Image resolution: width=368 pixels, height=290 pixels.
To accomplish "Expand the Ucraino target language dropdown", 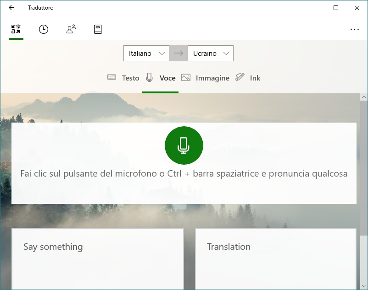I will click(x=211, y=54).
